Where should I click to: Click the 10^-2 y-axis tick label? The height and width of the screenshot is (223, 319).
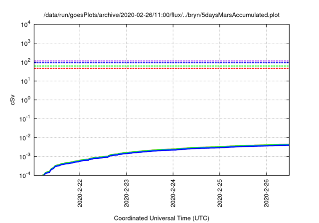coord(25,138)
